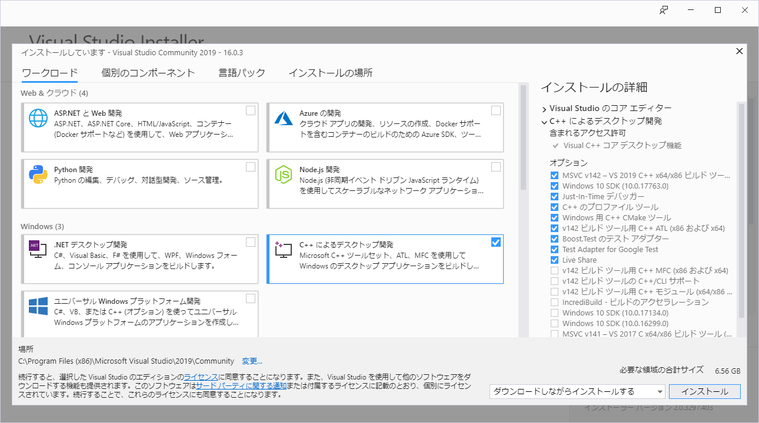Click the Node.js hexagon icon
The width and height of the screenshot is (759, 423).
tap(284, 175)
